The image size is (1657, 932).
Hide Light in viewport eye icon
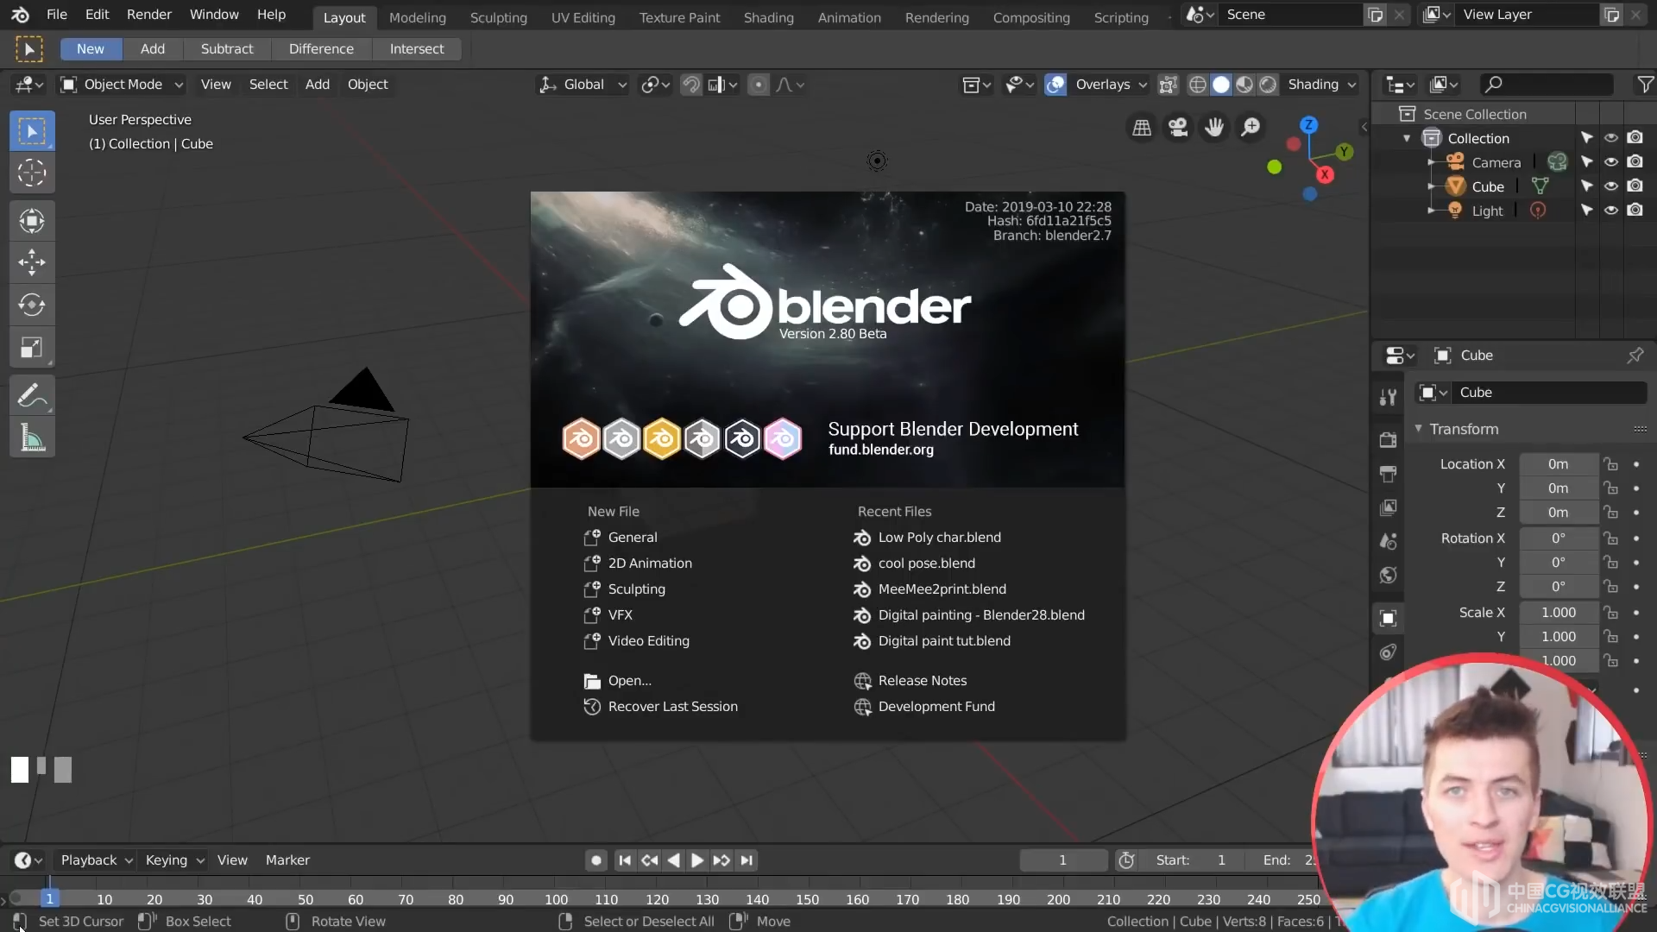[x=1610, y=211]
